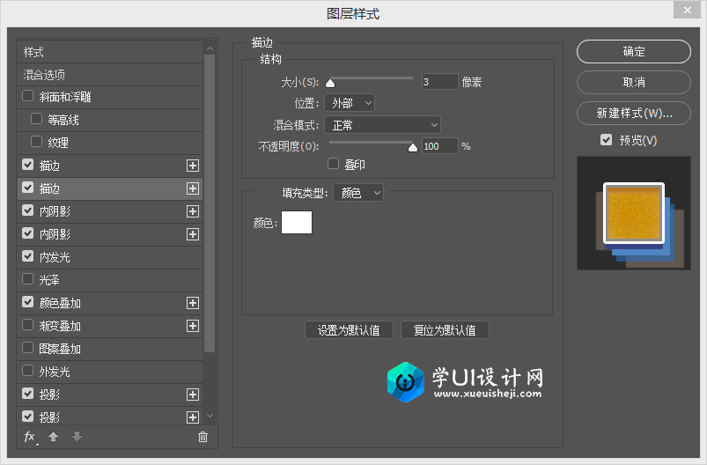This screenshot has height=465, width=707.
Task: Select the 外发光 effect label
Action: point(54,373)
